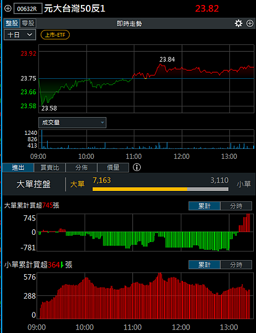Click the 576 axis label on 小單 chart
Image resolution: width=256 pixels, height=333 pixels.
tap(30, 277)
